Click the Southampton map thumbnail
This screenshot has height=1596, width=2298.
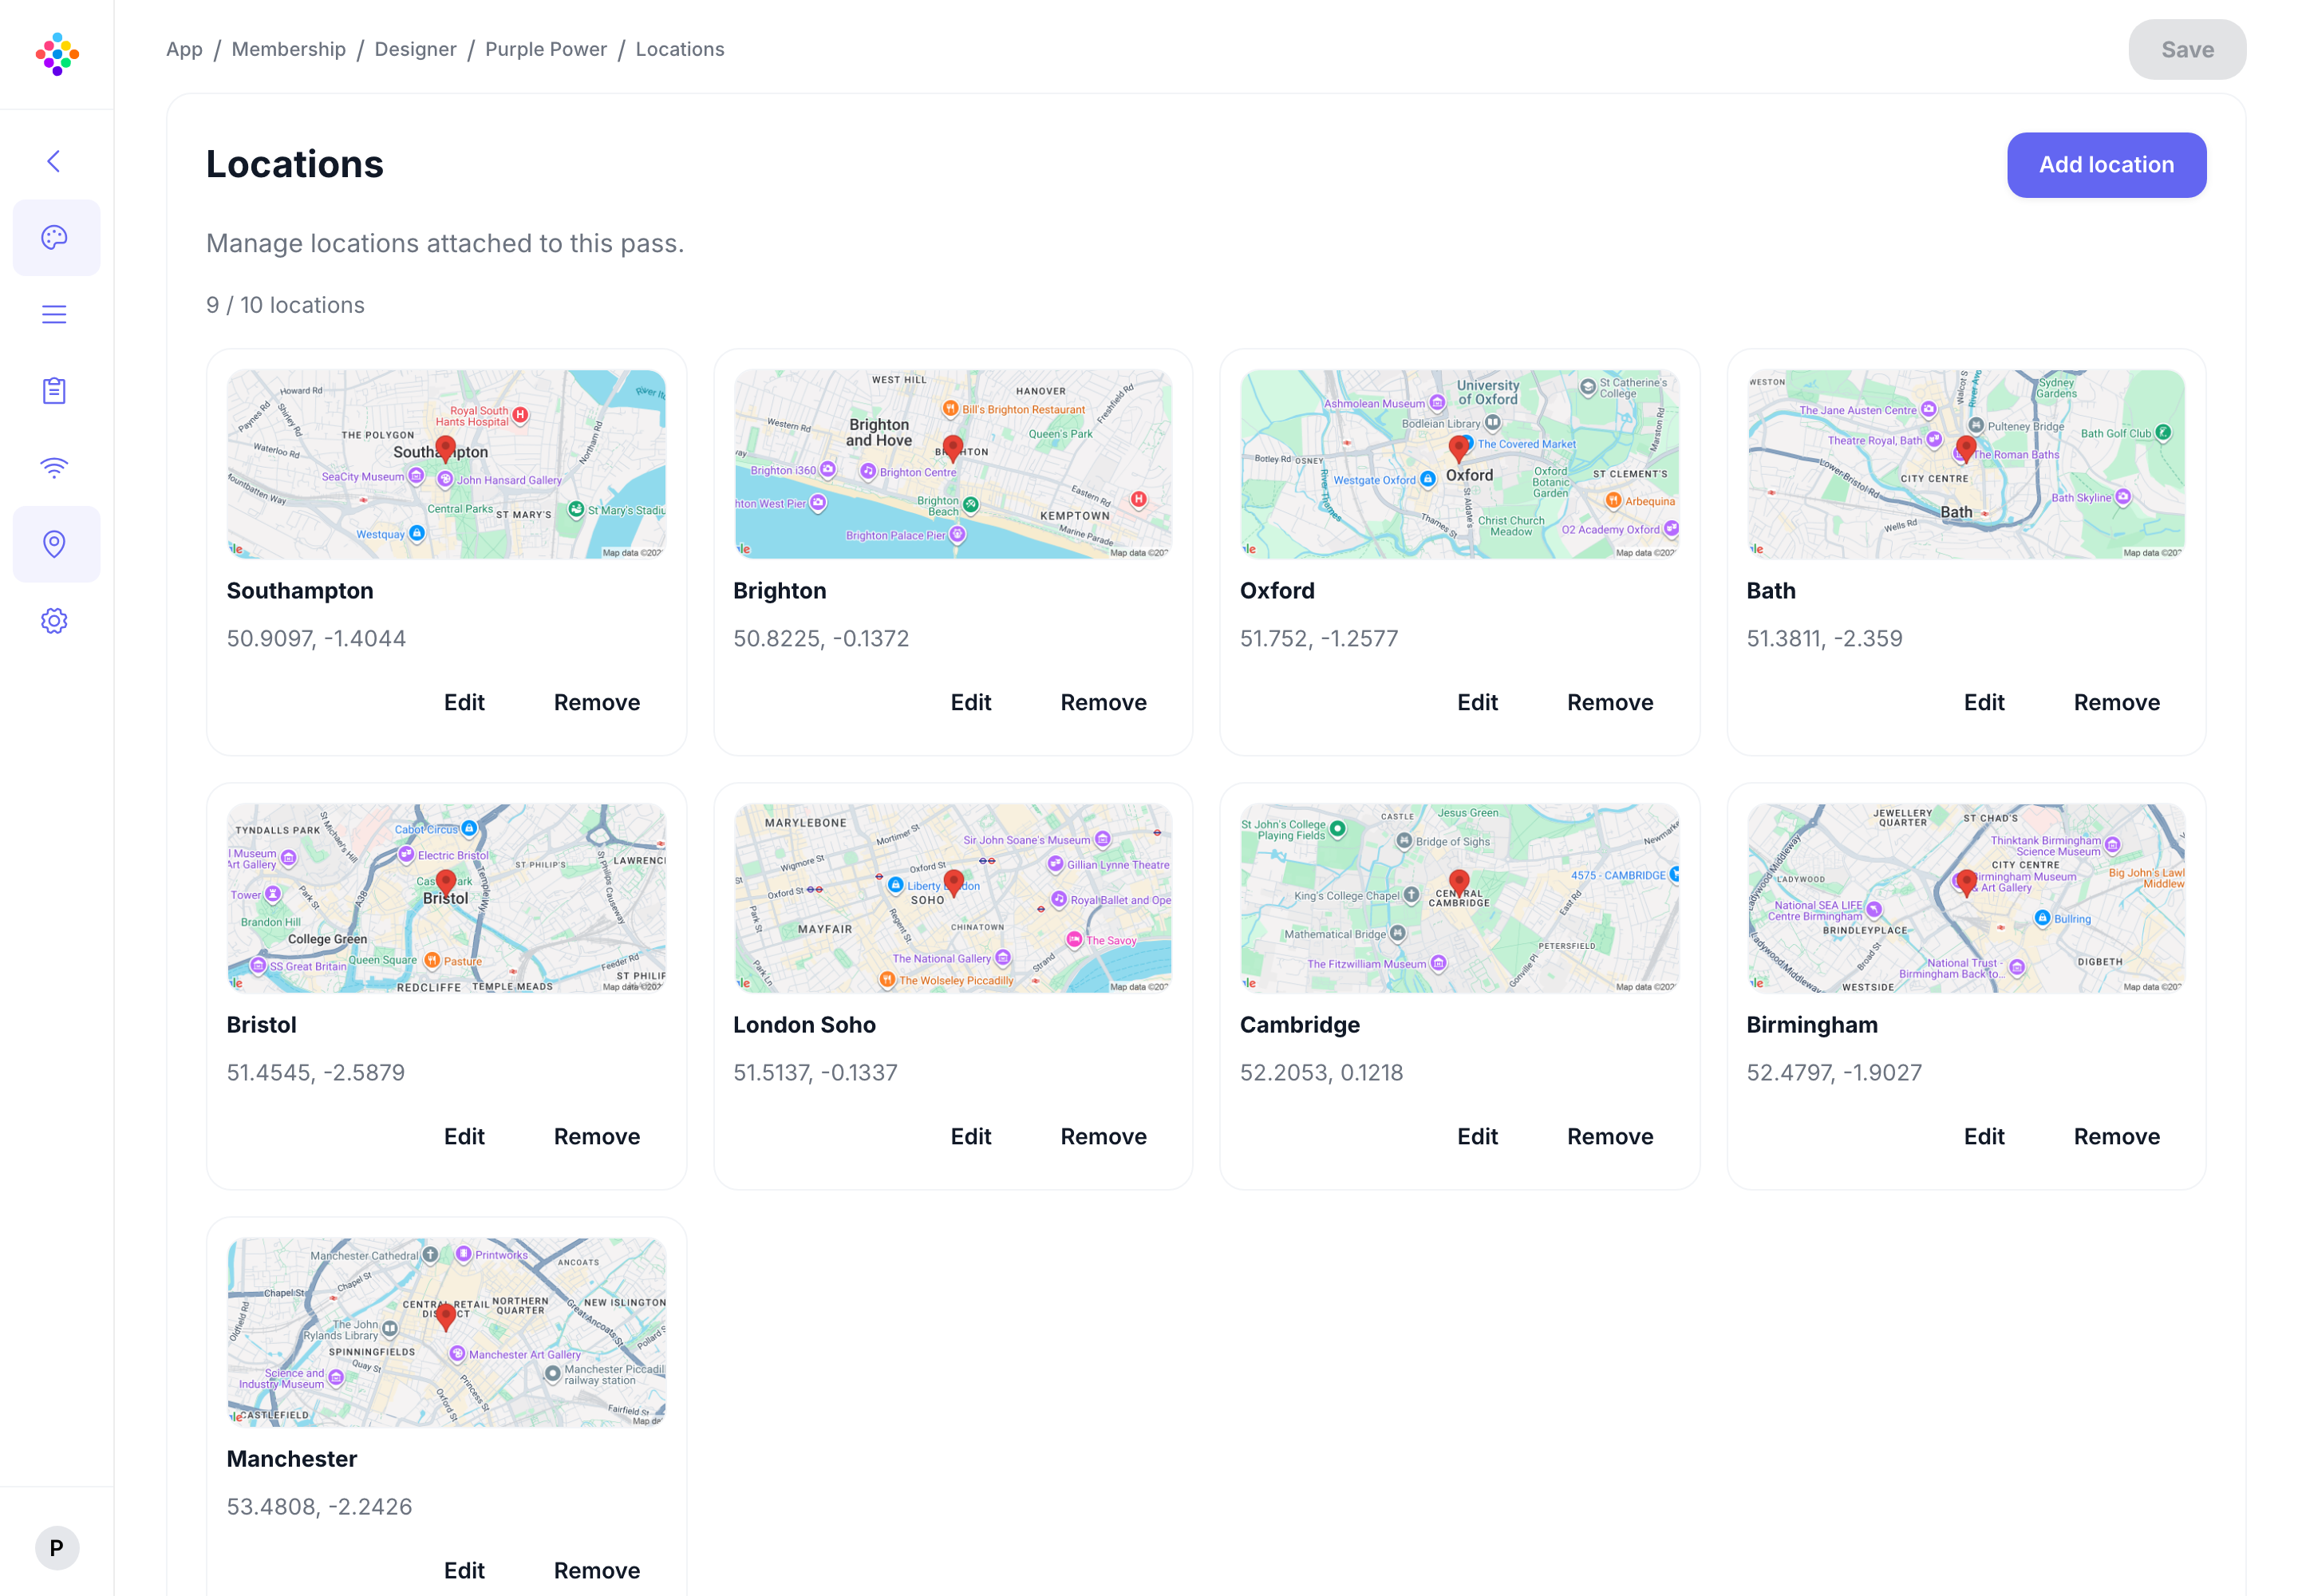[x=446, y=464]
